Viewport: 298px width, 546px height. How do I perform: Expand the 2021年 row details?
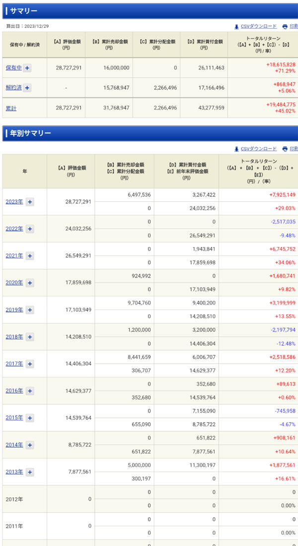[x=30, y=256]
